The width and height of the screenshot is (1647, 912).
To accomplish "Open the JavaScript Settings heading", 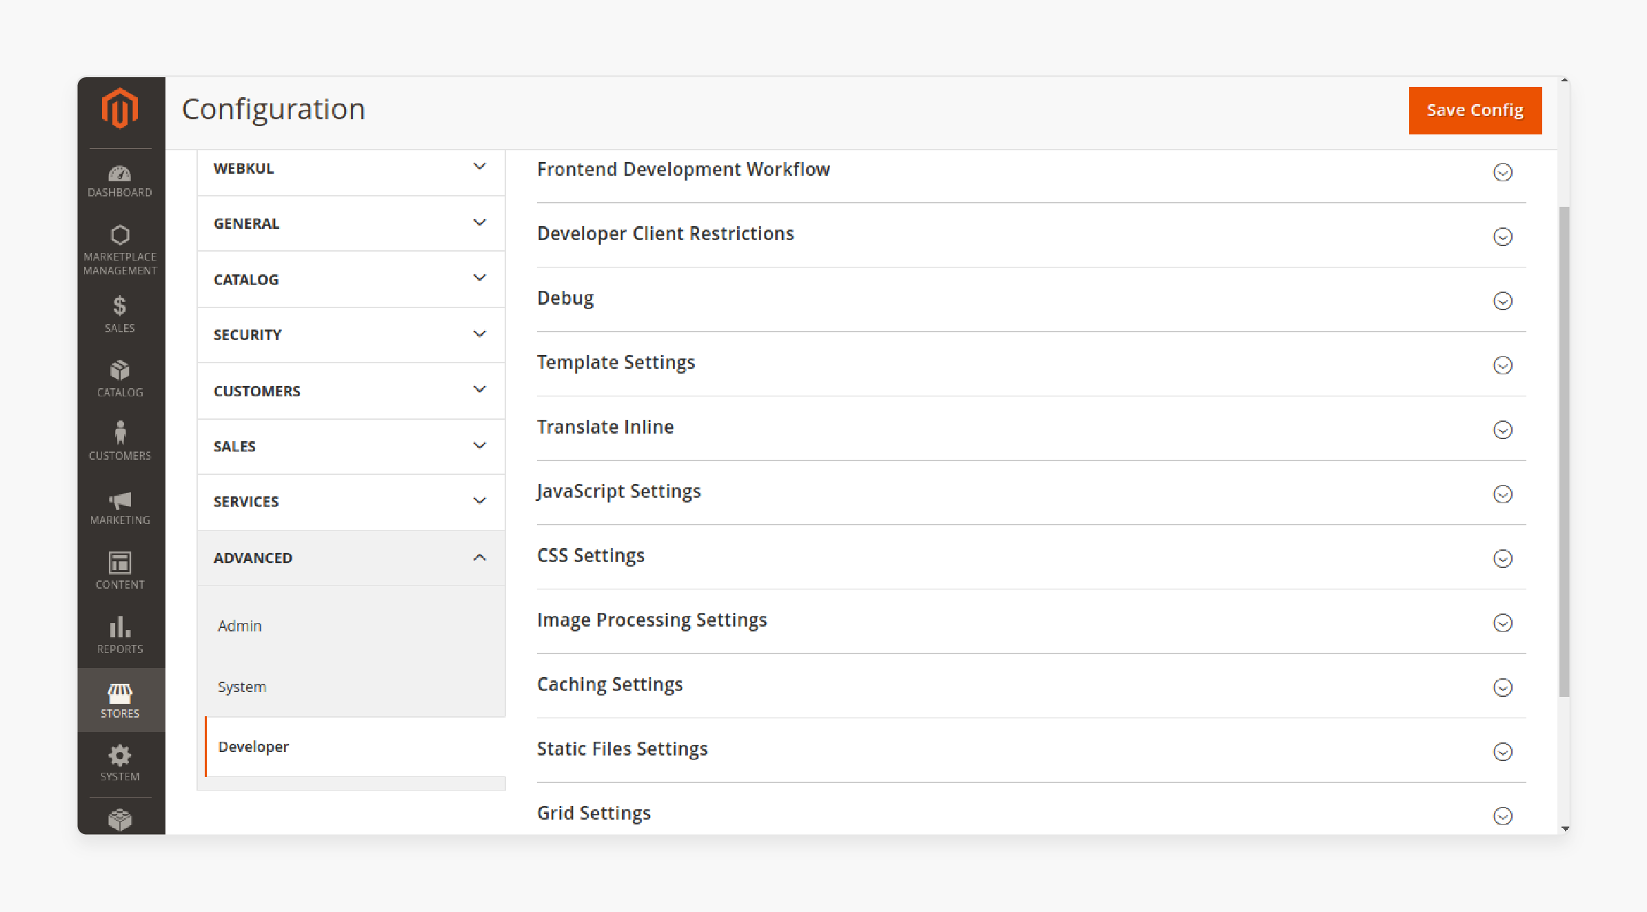I will point(618,492).
